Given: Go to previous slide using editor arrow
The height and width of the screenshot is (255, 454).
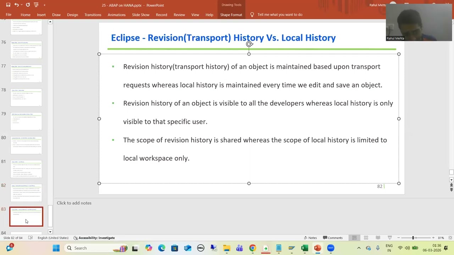Looking at the screenshot, I should [x=451, y=185].
